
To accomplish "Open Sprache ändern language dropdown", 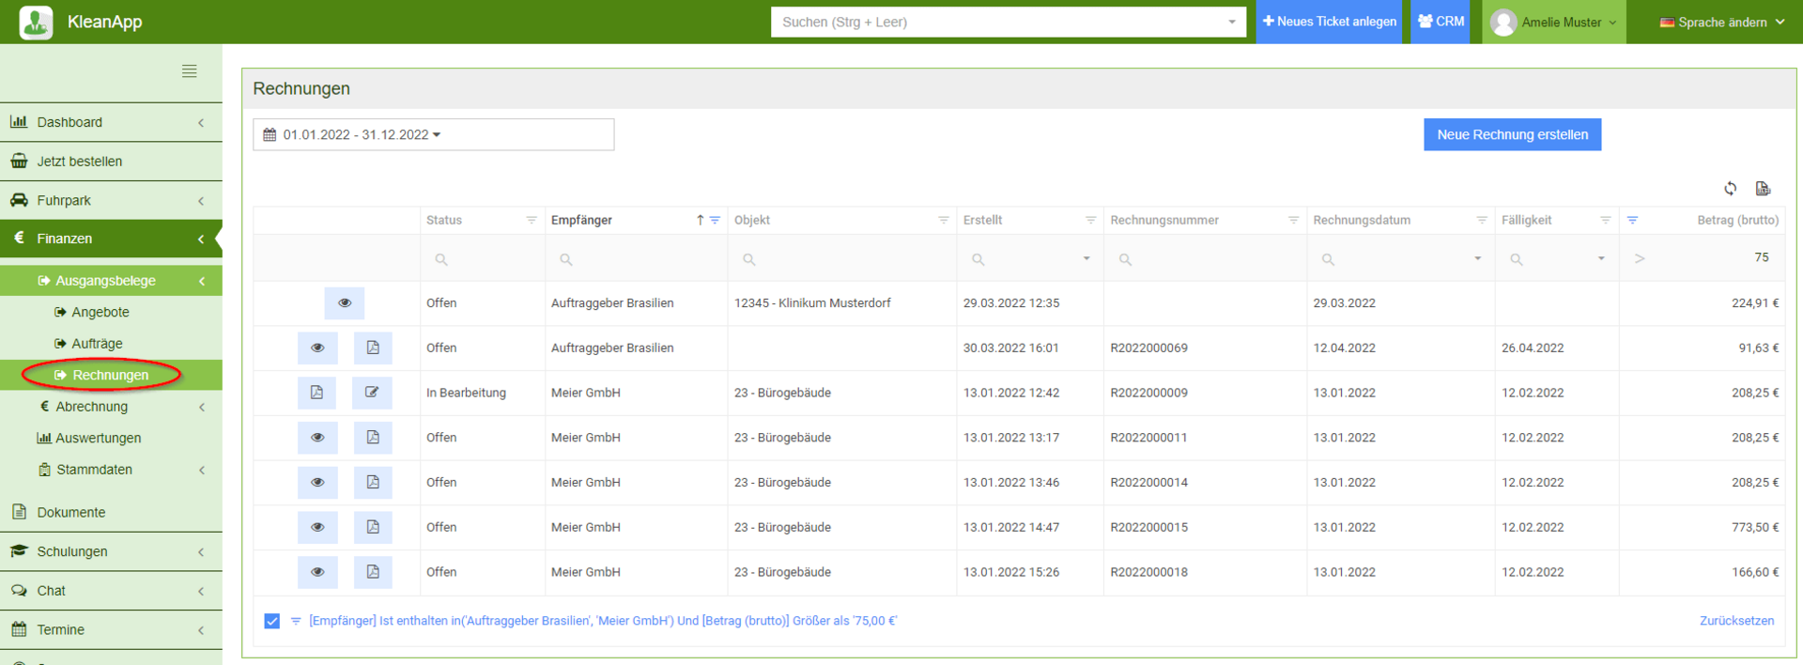I will 1721,22.
